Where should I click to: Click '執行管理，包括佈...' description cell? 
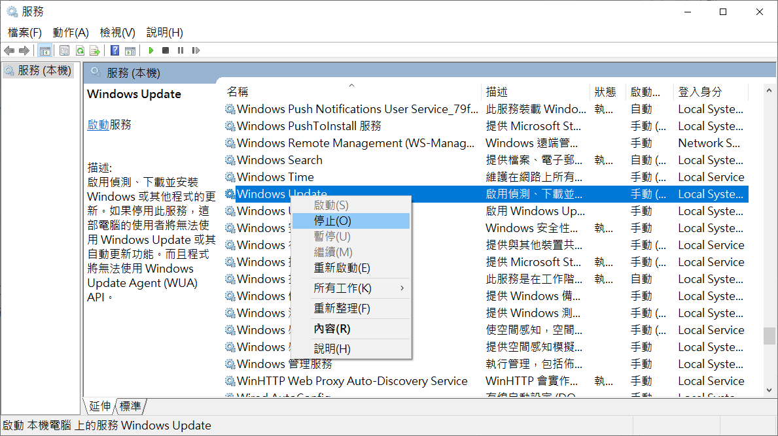point(534,364)
